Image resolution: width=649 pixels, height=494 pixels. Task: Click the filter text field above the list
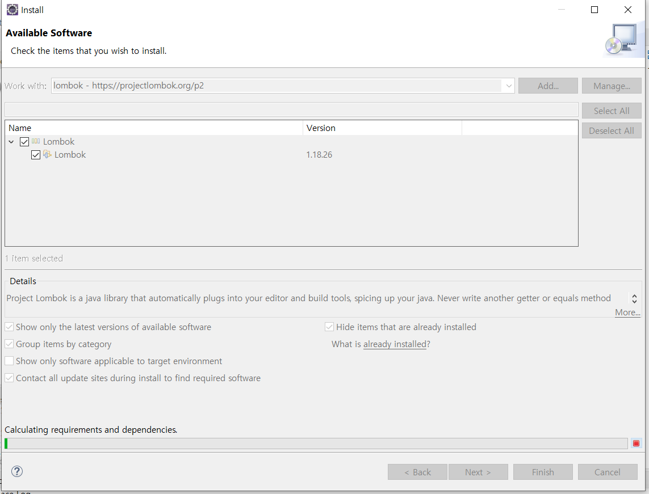pos(291,109)
